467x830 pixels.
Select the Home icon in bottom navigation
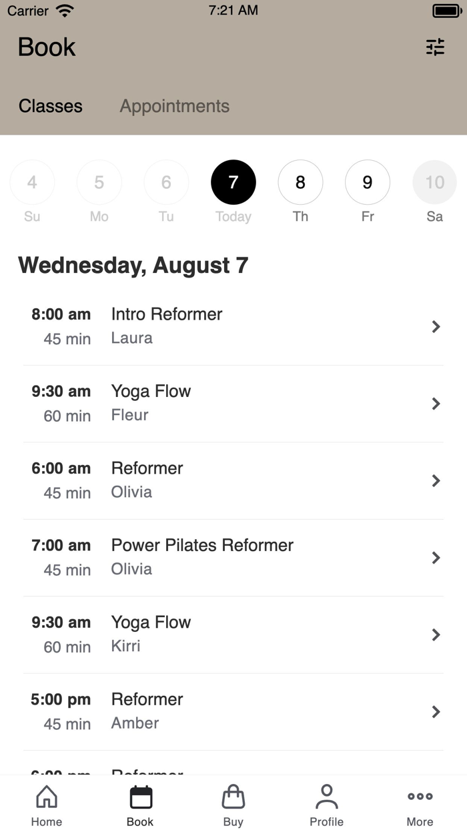tap(46, 797)
